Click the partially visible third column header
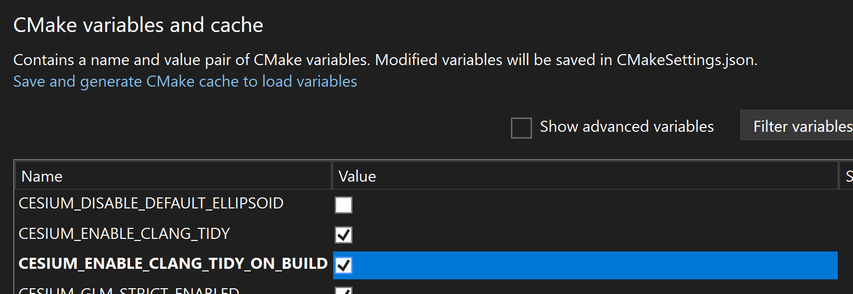Viewport: 853px width, 294px height. [x=847, y=176]
